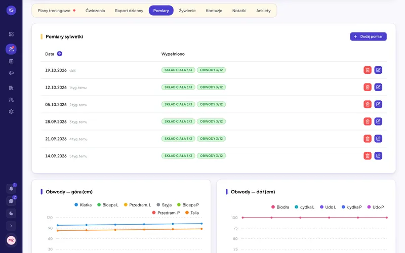
Task: Open the dashboard grid icon in sidebar
Action: click(11, 34)
